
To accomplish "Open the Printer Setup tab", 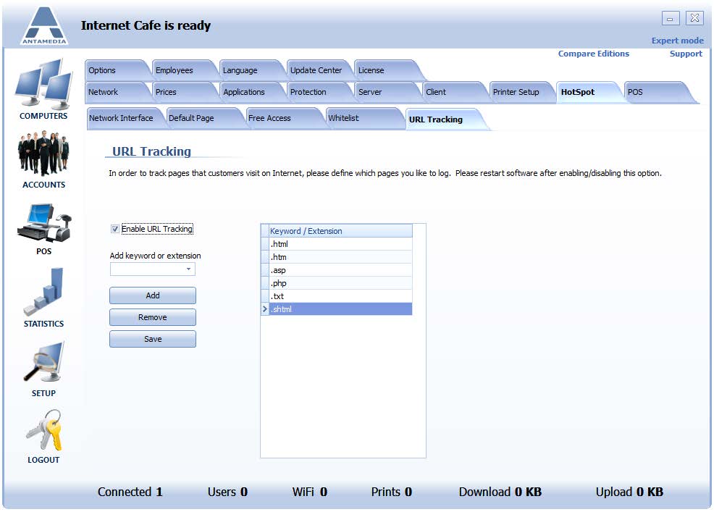I will coord(516,92).
